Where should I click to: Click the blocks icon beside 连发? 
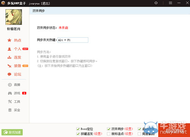coord(9,57)
